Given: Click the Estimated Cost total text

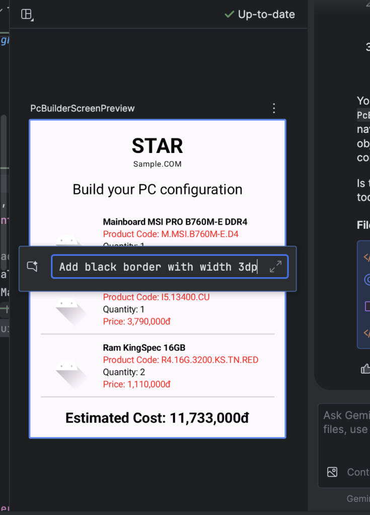Looking at the screenshot, I should pyautogui.click(x=157, y=418).
